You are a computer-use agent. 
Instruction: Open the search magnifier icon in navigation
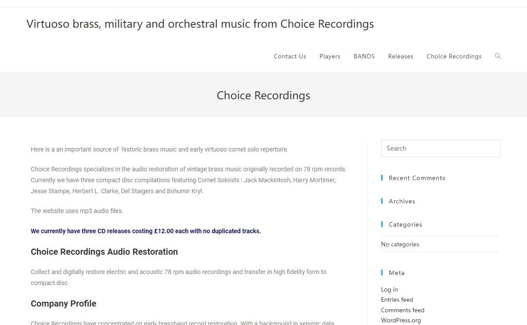[498, 56]
